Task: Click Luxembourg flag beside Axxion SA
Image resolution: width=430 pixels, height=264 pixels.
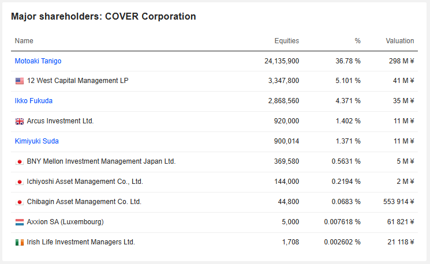Action: (x=20, y=222)
